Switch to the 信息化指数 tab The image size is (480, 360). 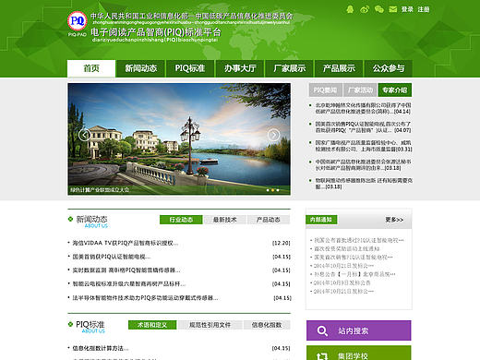click(267, 325)
